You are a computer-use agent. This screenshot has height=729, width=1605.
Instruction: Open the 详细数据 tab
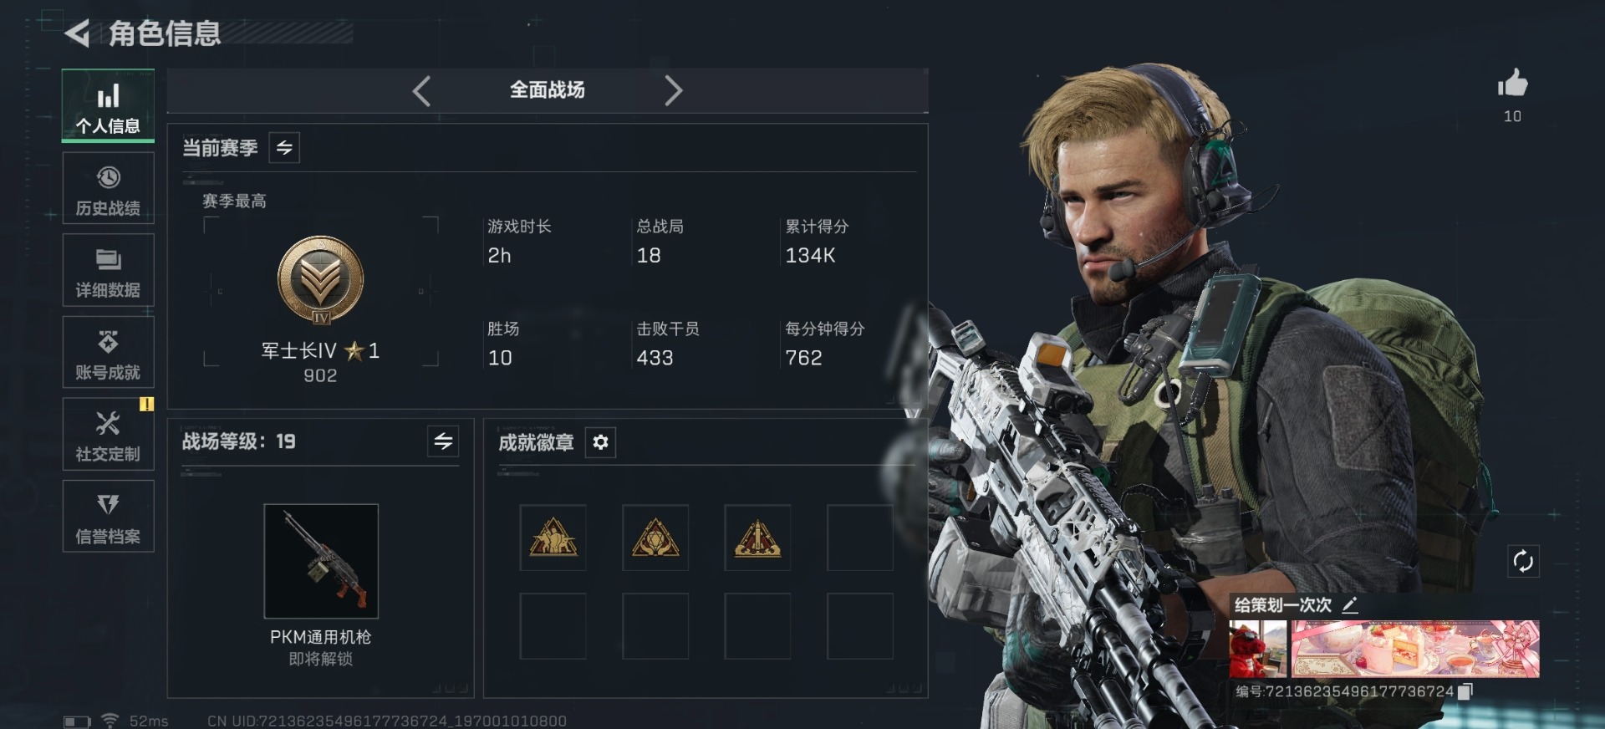pos(108,270)
